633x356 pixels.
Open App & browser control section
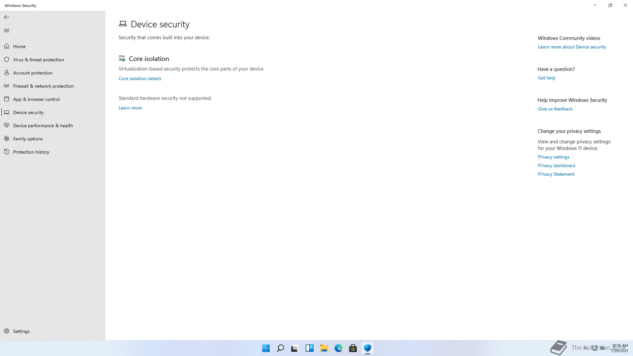36,99
